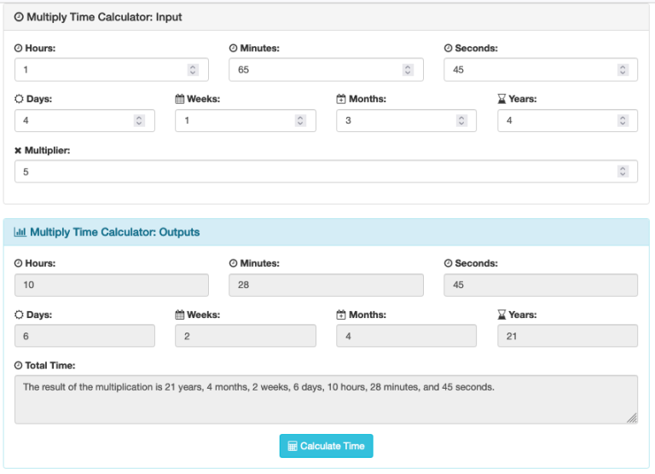Click the Calculate Time button

(x=327, y=446)
